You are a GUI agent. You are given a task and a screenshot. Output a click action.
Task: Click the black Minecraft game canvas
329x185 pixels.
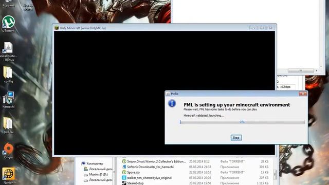point(164,93)
